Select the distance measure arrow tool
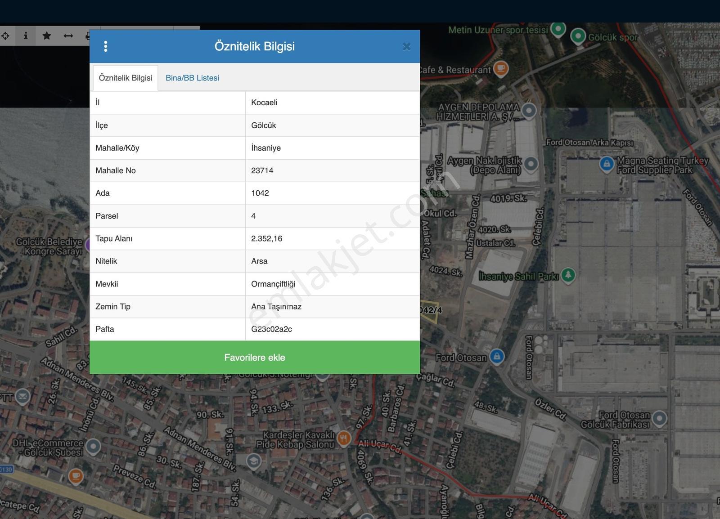 click(x=68, y=36)
